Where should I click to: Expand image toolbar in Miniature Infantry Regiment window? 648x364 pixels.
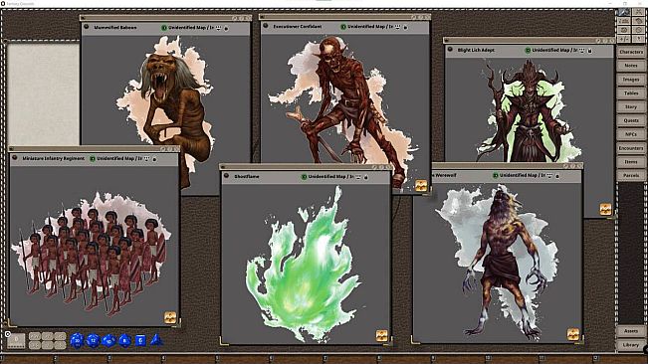[170, 317]
